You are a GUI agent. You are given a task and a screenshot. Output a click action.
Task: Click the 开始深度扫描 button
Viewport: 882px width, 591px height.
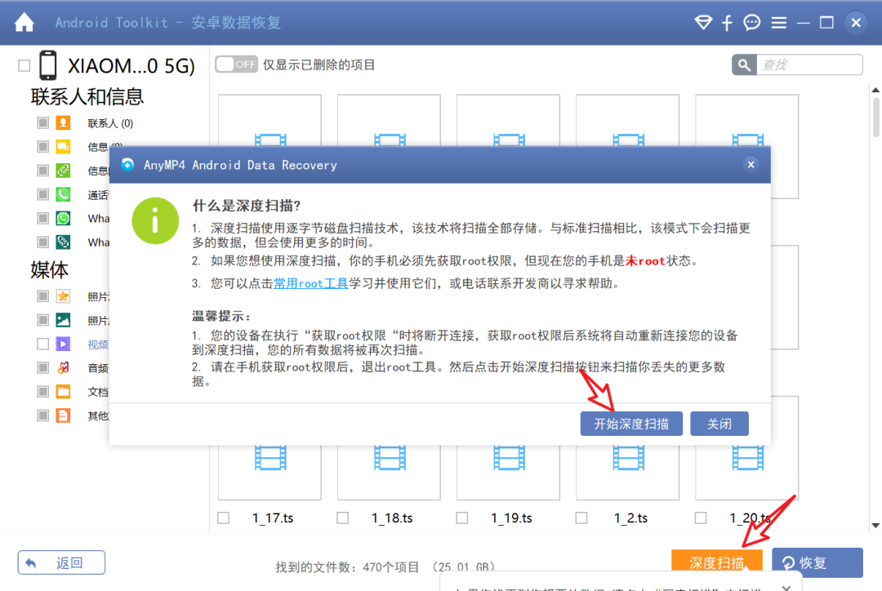tap(631, 424)
